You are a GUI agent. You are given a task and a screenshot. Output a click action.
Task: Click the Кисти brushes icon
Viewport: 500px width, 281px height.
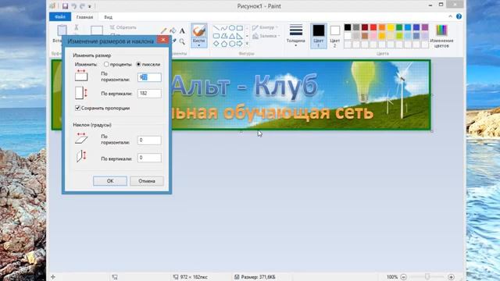(x=198, y=31)
